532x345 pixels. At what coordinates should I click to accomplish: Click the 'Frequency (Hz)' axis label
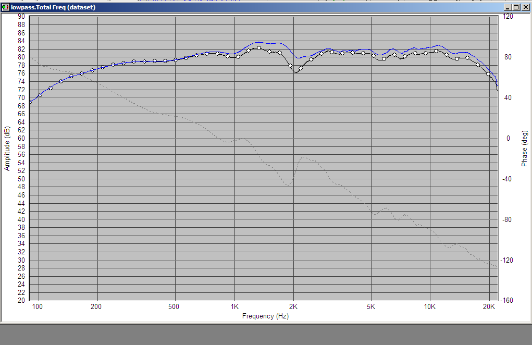tap(265, 316)
